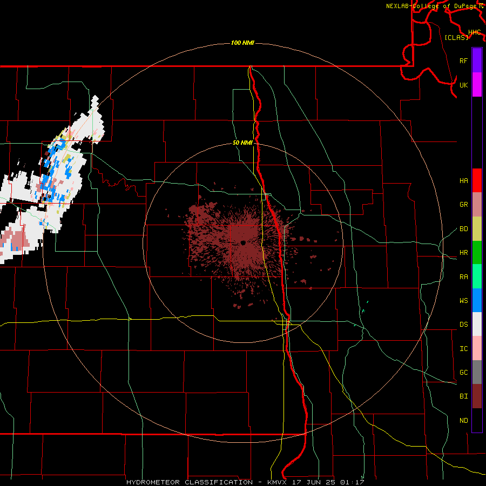Click the radar site center dot

pos(243,243)
